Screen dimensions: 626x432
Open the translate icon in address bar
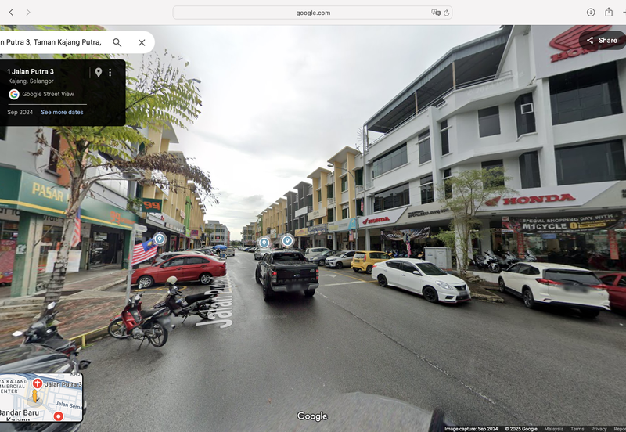(x=436, y=13)
